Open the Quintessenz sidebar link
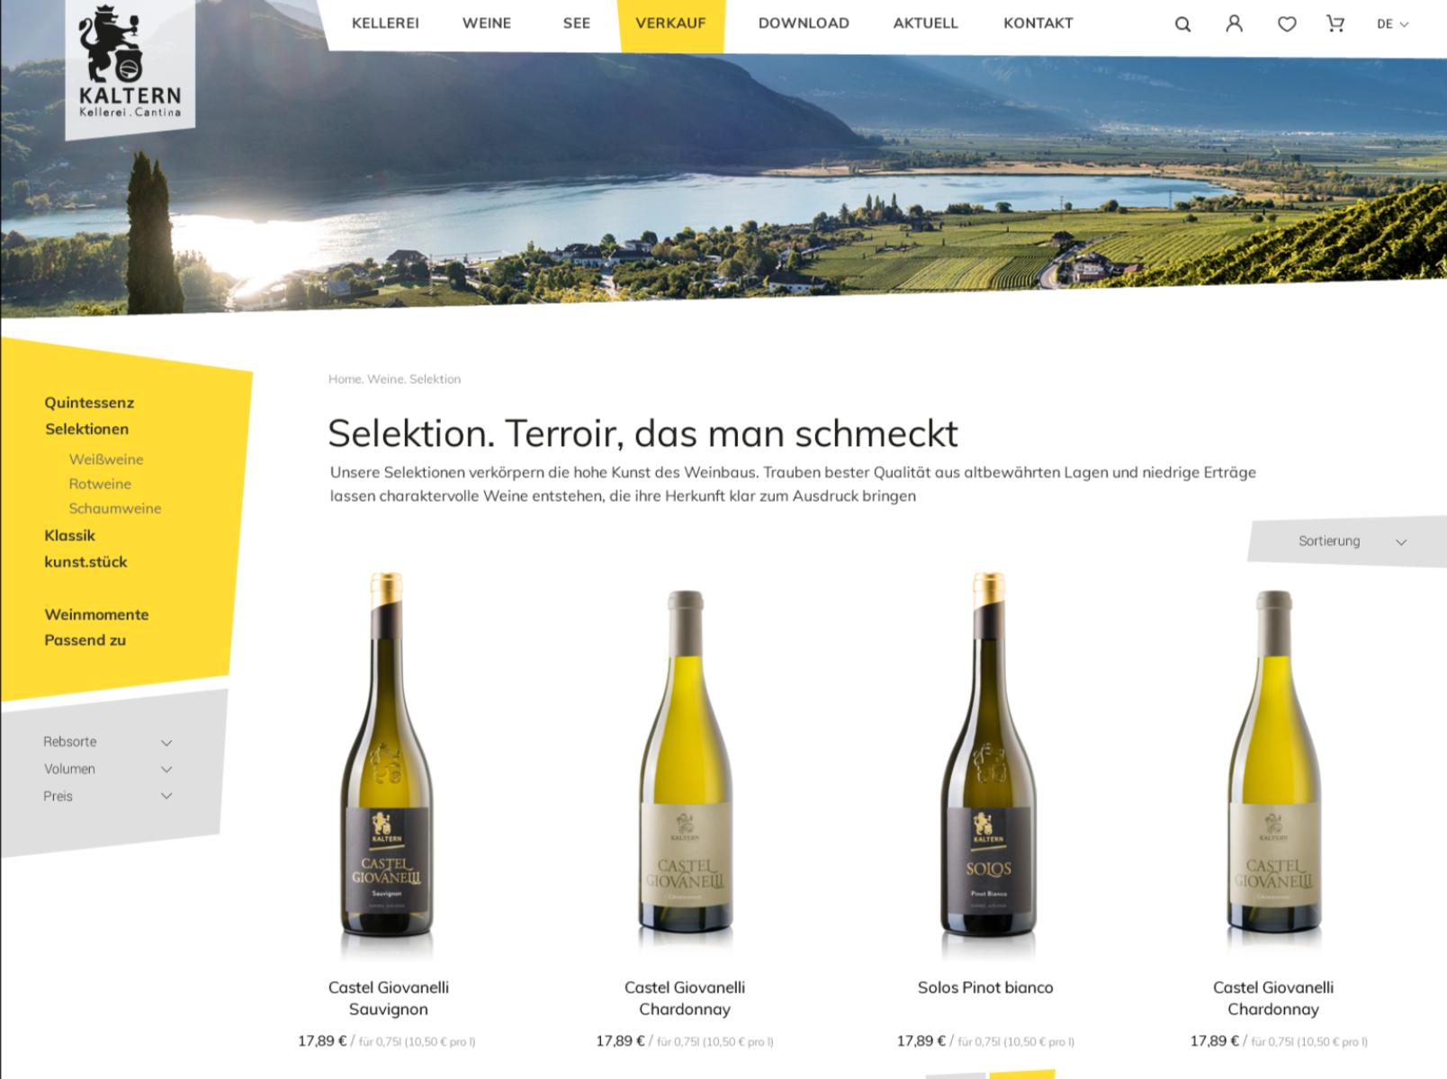The height and width of the screenshot is (1079, 1447). tap(89, 403)
